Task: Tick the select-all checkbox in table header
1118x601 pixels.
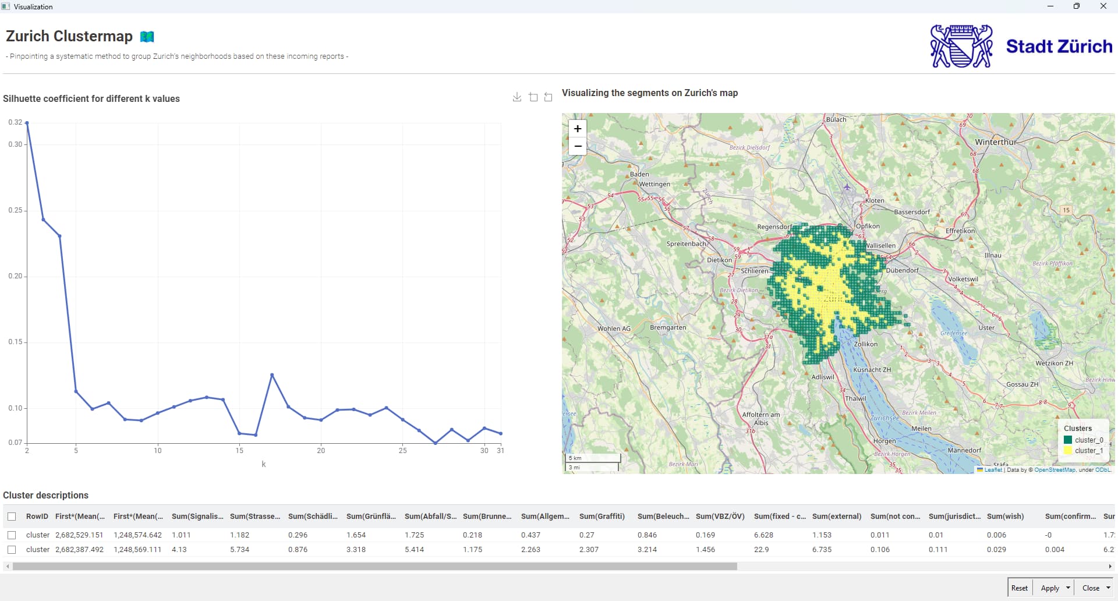Action: coord(12,517)
